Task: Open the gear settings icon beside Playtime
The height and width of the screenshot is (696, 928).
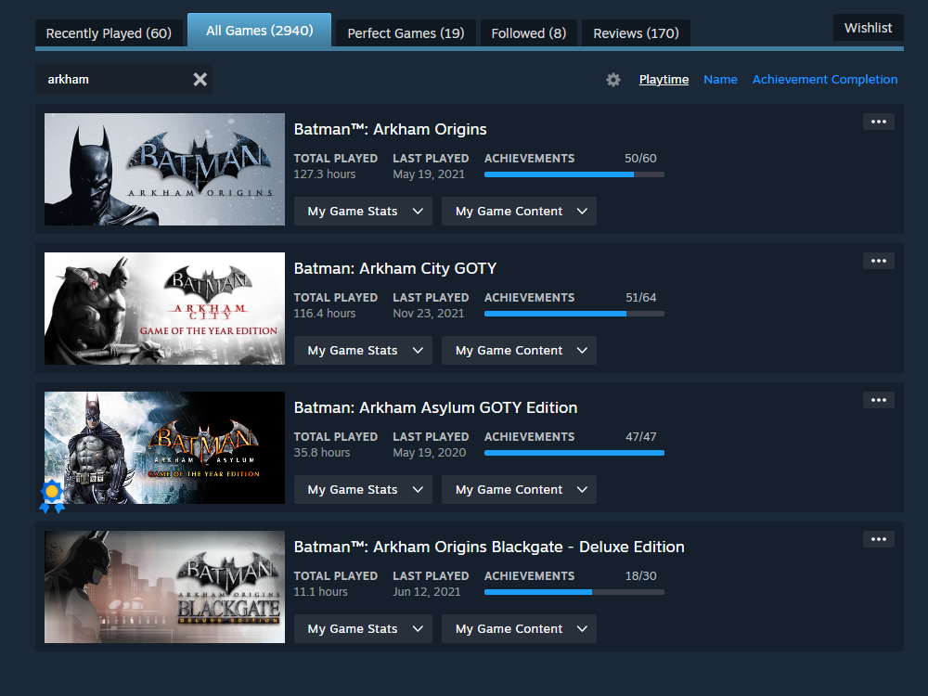Action: pyautogui.click(x=613, y=79)
